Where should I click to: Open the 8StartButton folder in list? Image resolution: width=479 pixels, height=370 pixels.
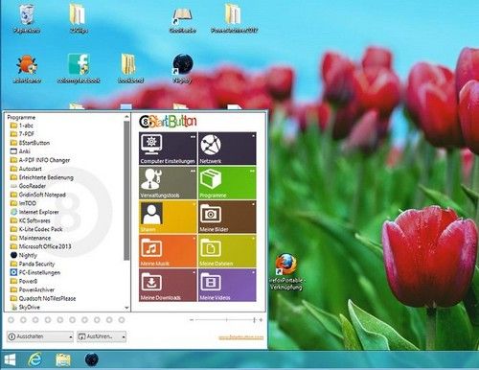[x=30, y=143]
